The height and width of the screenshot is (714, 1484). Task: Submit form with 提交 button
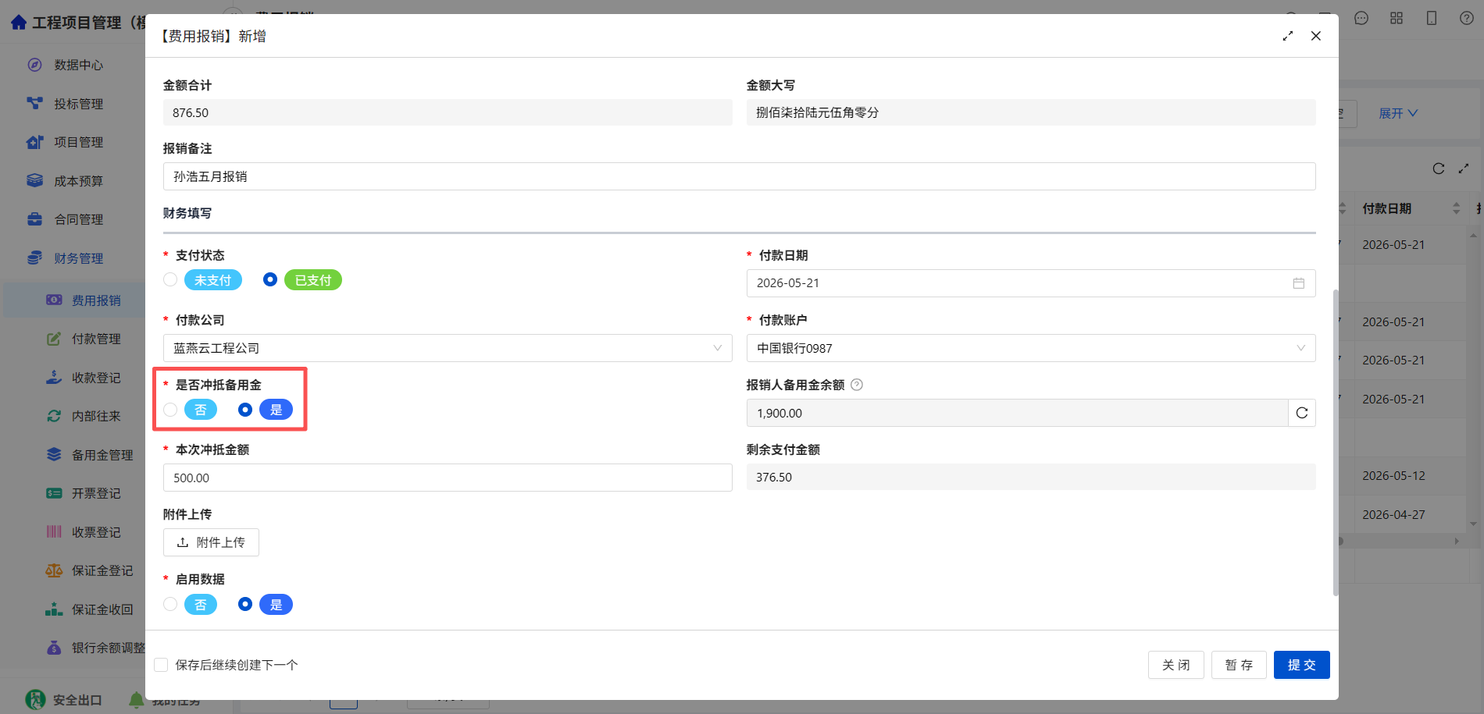tap(1302, 665)
